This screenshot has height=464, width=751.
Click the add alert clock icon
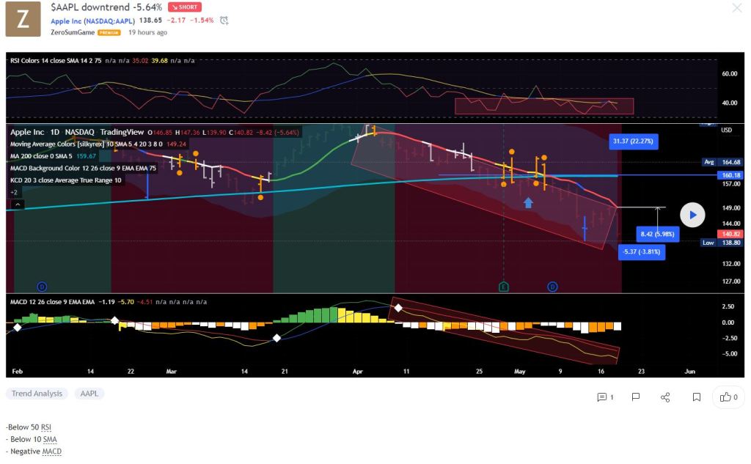point(224,21)
